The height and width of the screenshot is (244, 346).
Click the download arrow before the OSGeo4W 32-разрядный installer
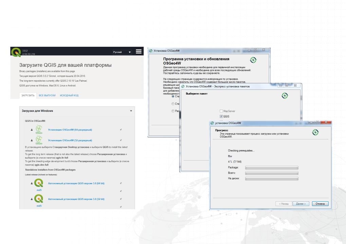click(32, 140)
